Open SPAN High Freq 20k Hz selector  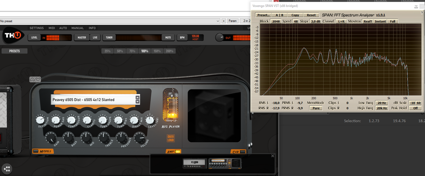click(x=382, y=108)
